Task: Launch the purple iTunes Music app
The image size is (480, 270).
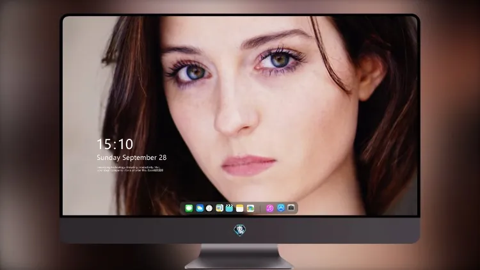Action: pos(269,208)
